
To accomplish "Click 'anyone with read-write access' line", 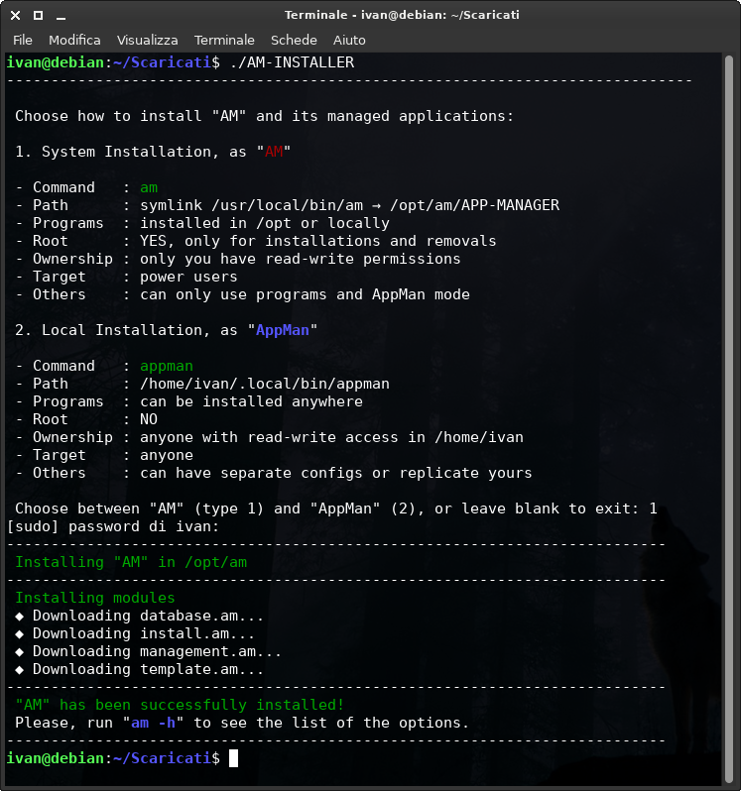I will (x=331, y=437).
